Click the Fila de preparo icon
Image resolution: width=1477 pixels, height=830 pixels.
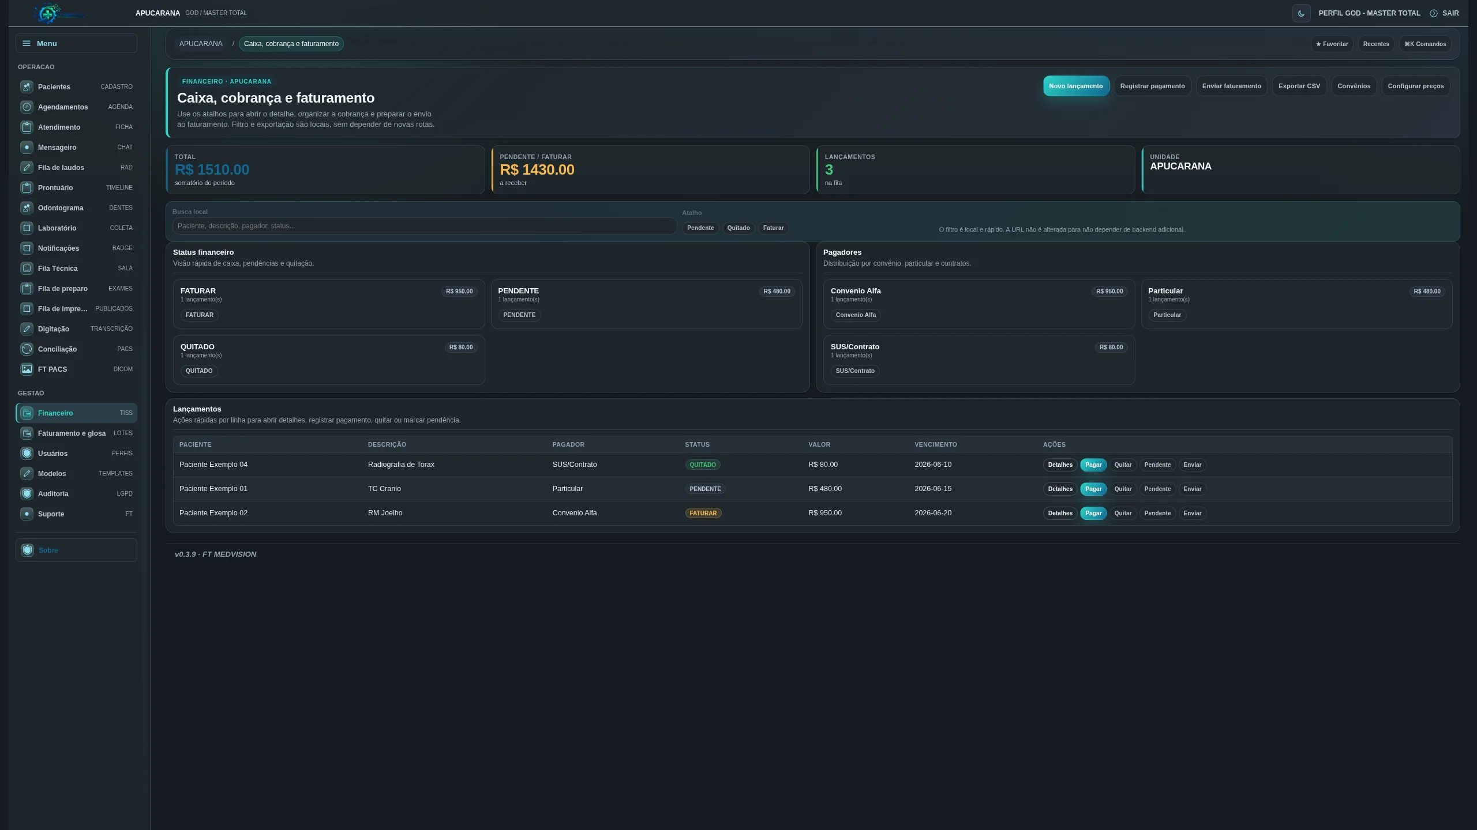click(x=27, y=288)
